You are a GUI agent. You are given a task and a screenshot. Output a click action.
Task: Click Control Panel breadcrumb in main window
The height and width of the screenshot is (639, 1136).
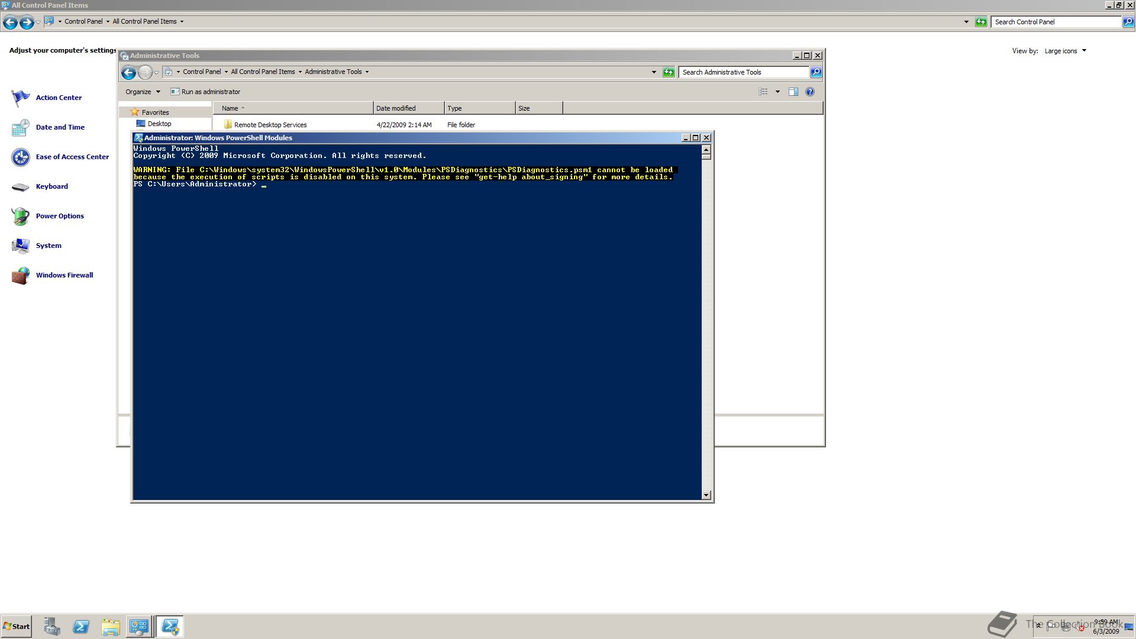click(83, 21)
